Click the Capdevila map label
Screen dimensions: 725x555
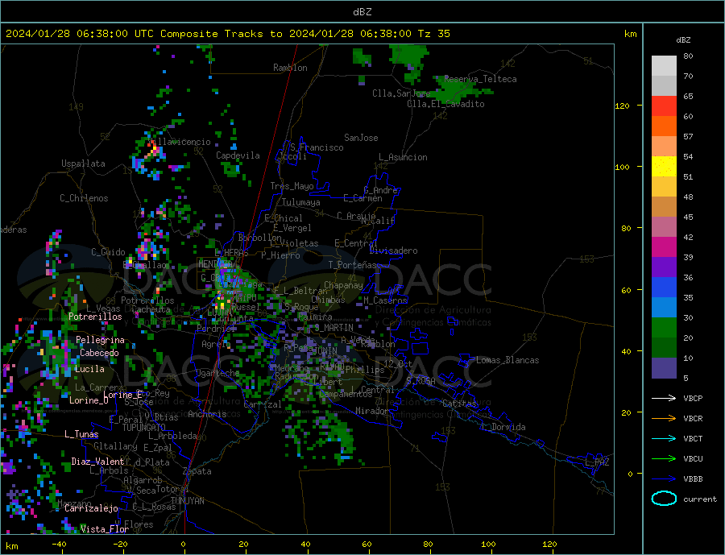238,155
